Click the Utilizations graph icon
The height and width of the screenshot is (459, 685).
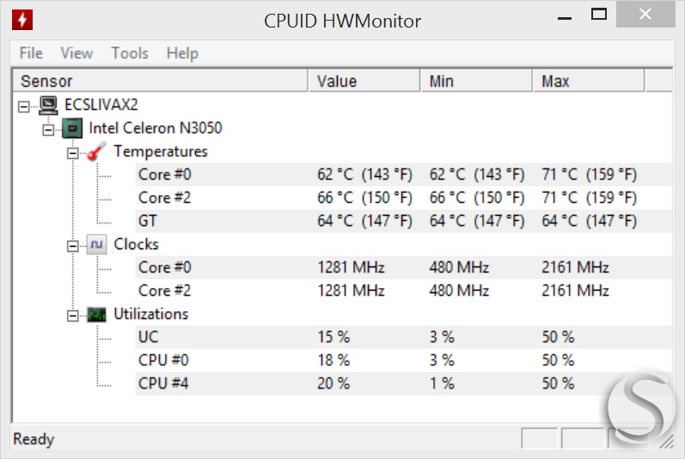96,314
